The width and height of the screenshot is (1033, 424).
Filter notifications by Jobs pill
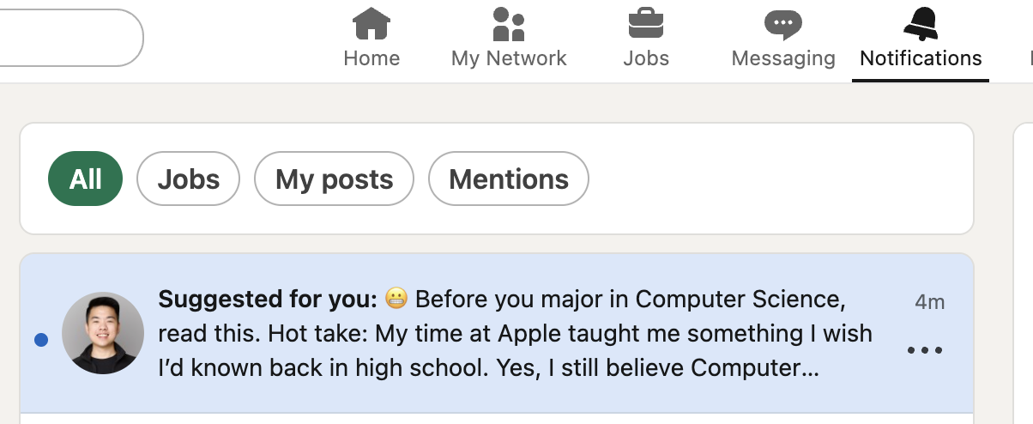point(189,179)
